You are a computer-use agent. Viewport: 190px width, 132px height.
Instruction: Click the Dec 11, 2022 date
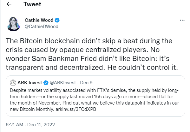pyautogui.click(x=41, y=125)
